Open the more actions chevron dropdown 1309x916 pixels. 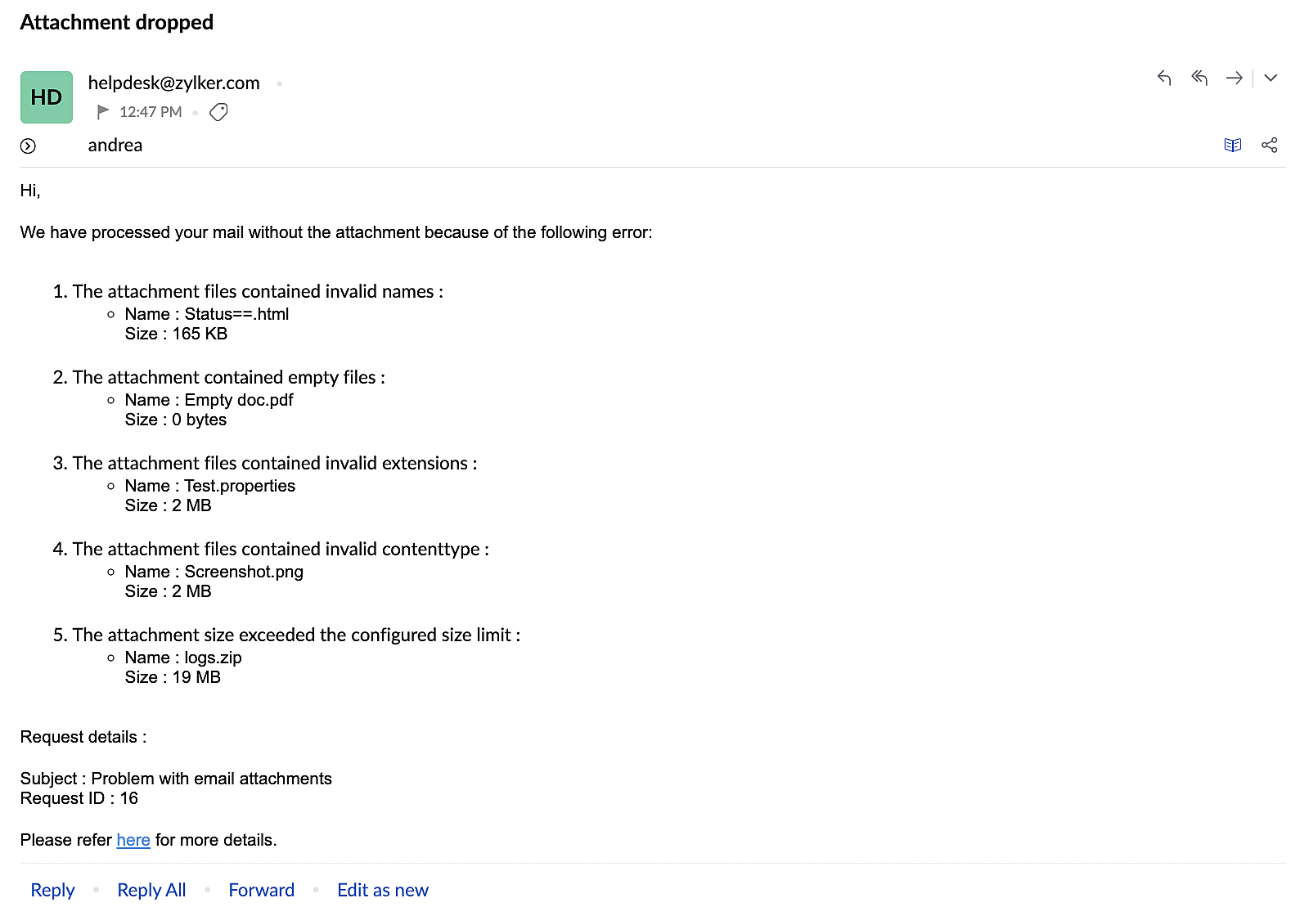(x=1271, y=78)
